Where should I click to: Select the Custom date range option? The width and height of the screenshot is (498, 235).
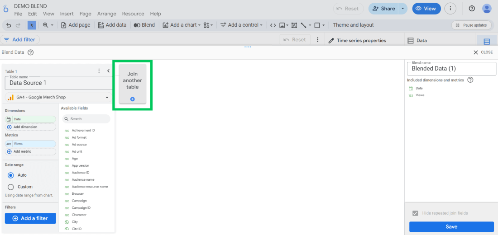coord(11,187)
